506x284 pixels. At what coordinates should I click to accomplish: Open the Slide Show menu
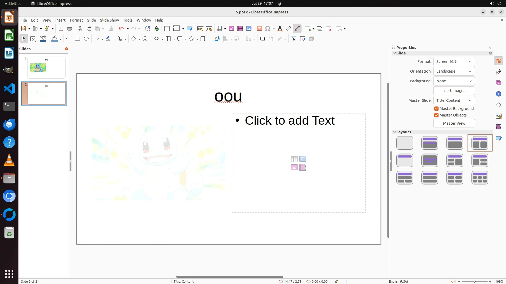tap(109, 20)
